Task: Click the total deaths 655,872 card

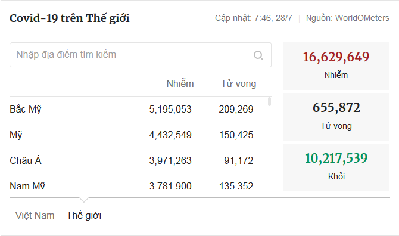Action: (x=336, y=117)
